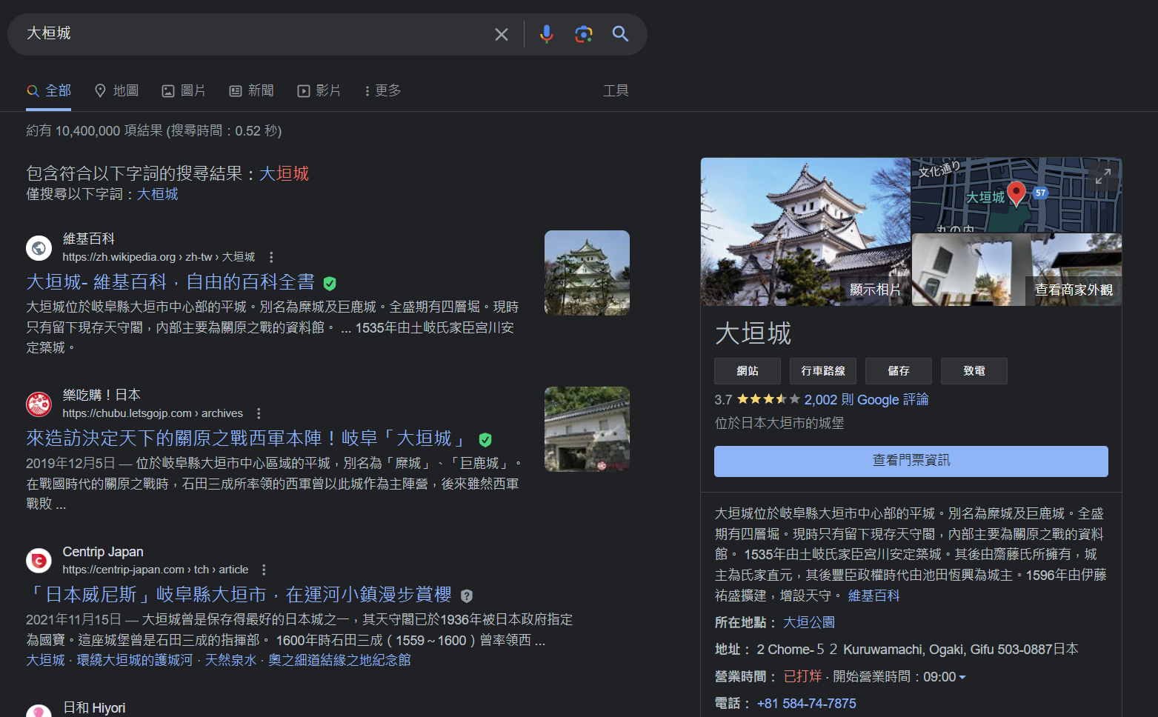Screen dimensions: 1158x717
Task: Click the 樂吃購！日本 site name
Action: click(102, 396)
